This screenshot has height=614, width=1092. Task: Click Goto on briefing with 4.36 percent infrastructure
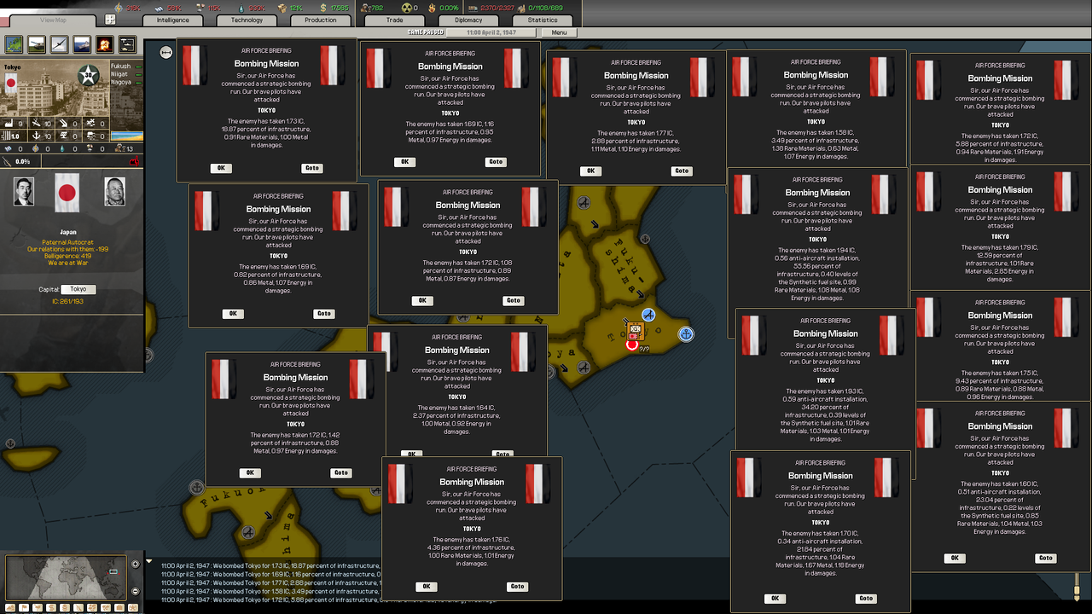[x=517, y=587]
